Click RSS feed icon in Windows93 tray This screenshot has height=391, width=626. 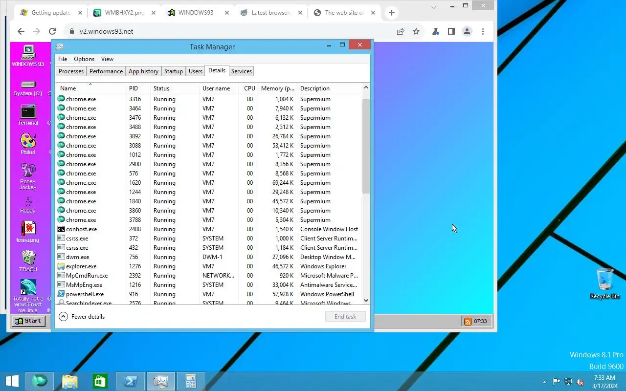coord(468,321)
